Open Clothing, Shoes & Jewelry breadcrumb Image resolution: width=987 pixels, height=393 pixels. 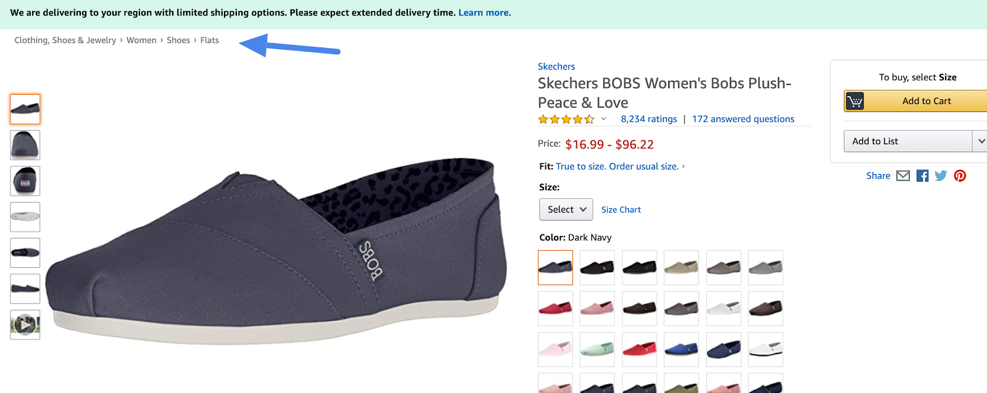point(65,40)
